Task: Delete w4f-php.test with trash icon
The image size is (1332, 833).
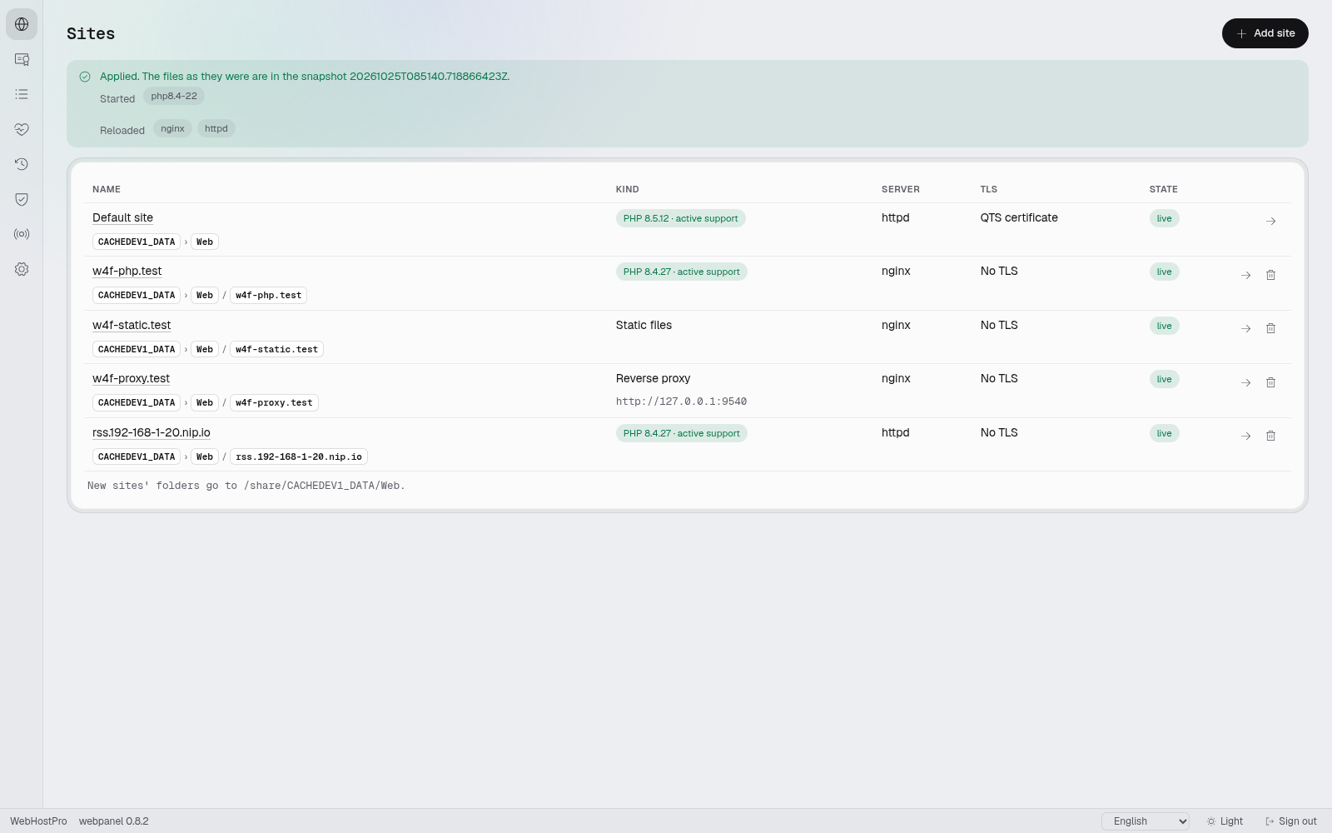Action: [x=1270, y=275]
